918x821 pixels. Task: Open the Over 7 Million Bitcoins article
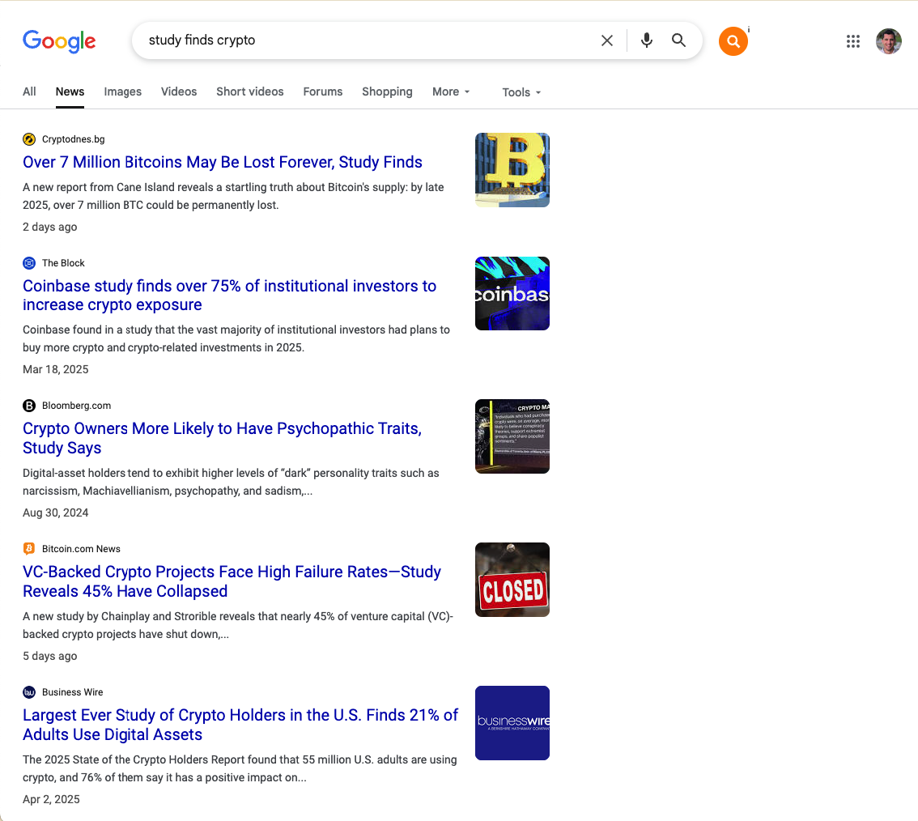[223, 162]
